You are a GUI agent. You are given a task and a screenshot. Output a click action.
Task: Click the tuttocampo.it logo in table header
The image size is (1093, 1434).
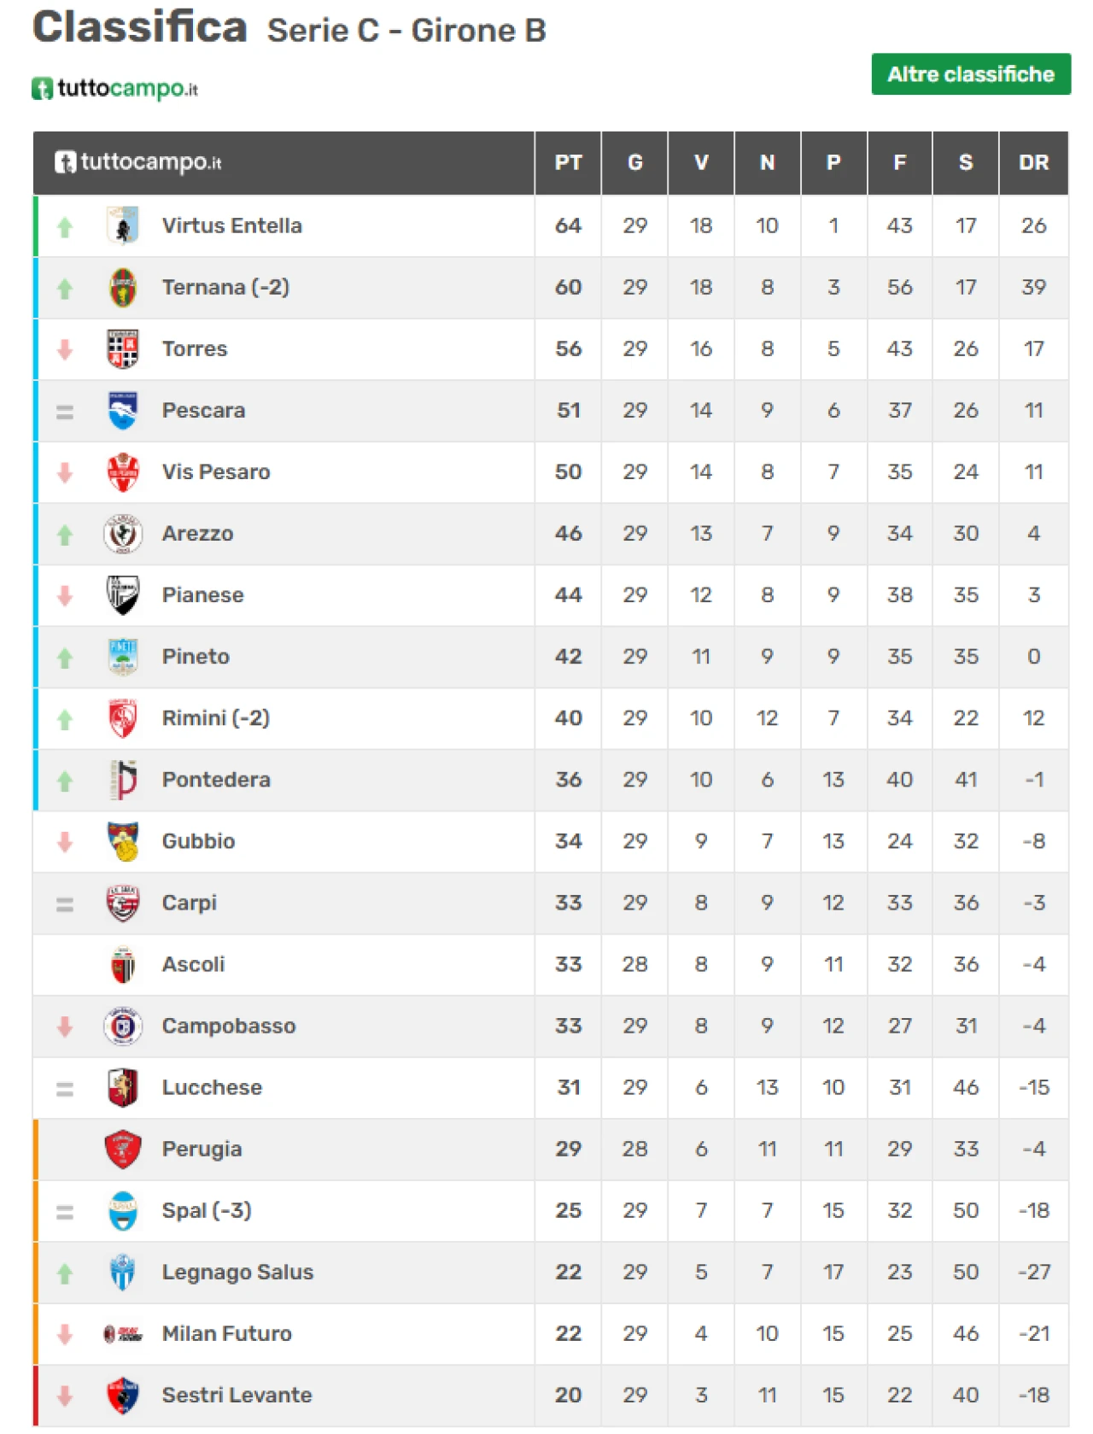(138, 161)
